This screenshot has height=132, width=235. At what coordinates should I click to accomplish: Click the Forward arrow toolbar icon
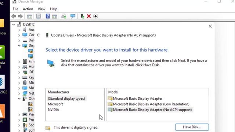coord(21,16)
